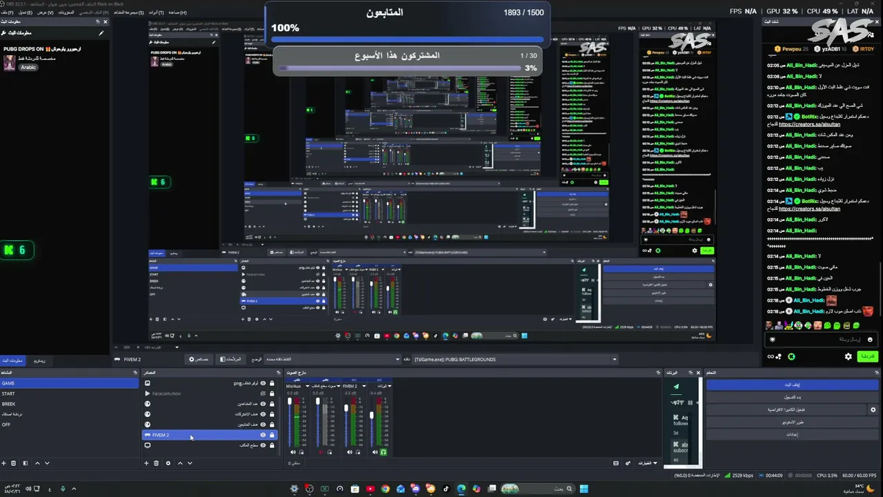Open the virtual camera settings gear
883x497 pixels.
click(873, 409)
